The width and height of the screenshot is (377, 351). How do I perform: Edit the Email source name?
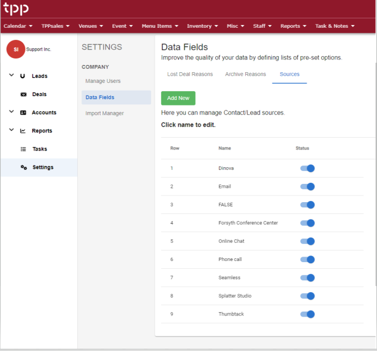(225, 187)
